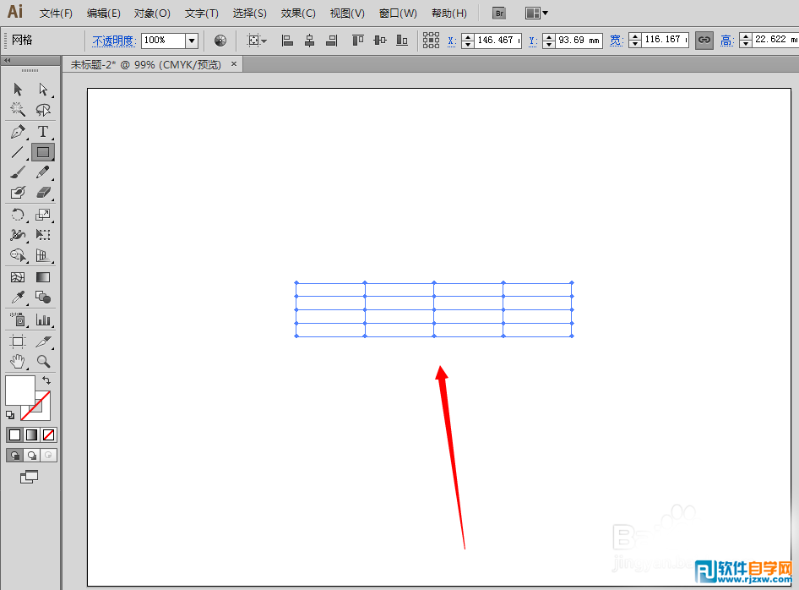Screen dimensions: 799x590
Task: Open the 不透明度 opacity panel link
Action: 114,41
